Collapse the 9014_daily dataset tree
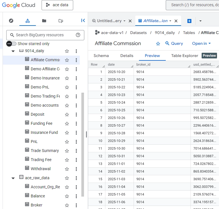The height and width of the screenshot is (209, 219). (x=13, y=51)
